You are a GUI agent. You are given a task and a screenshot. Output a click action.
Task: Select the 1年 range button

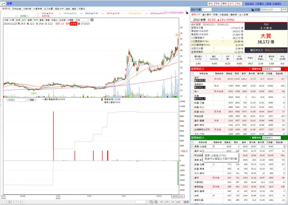coord(172,202)
